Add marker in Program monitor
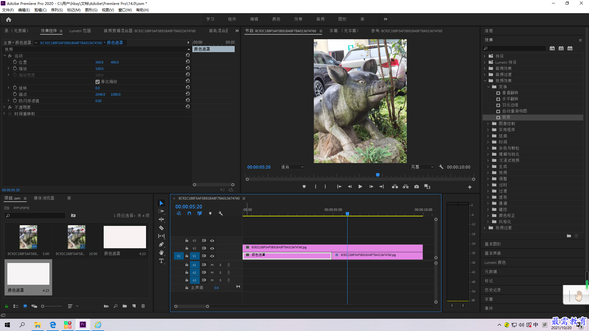 [304, 187]
